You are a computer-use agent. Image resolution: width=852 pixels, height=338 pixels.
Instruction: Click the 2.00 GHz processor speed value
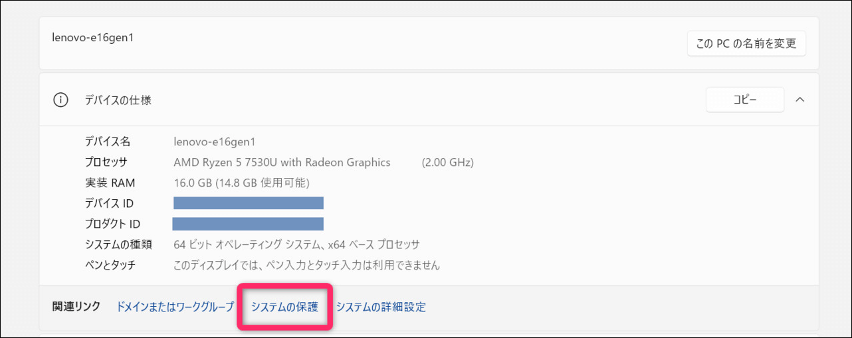pyautogui.click(x=447, y=162)
